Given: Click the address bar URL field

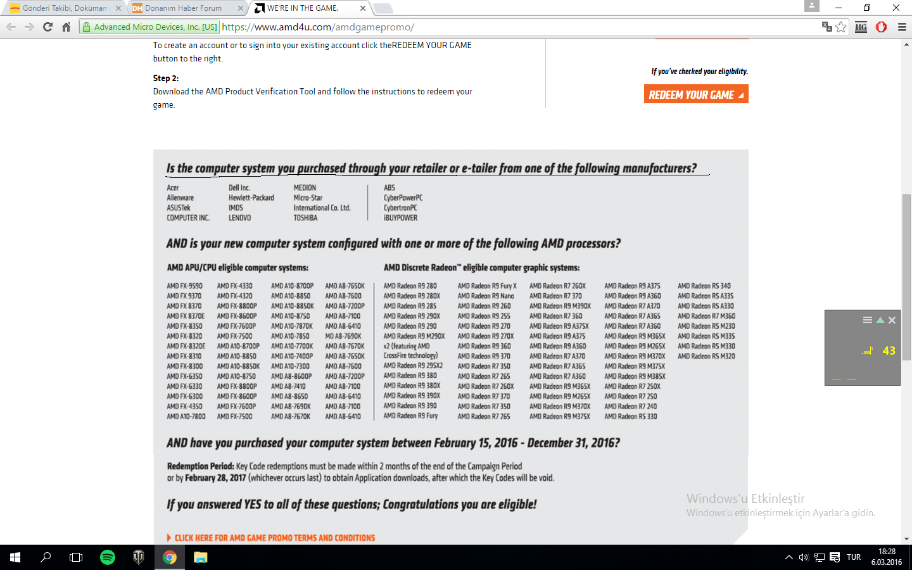Looking at the screenshot, I should pos(519,27).
